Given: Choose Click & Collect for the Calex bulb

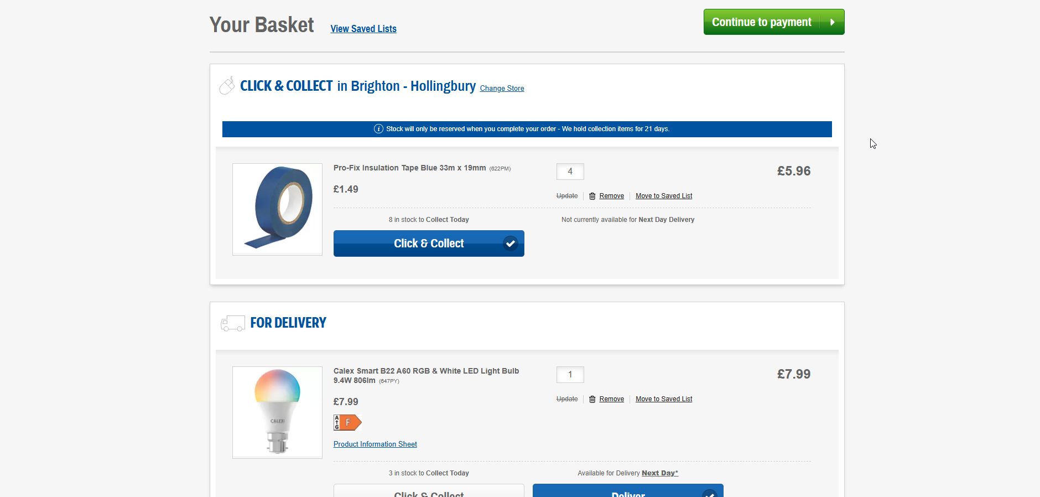Looking at the screenshot, I should [429, 491].
